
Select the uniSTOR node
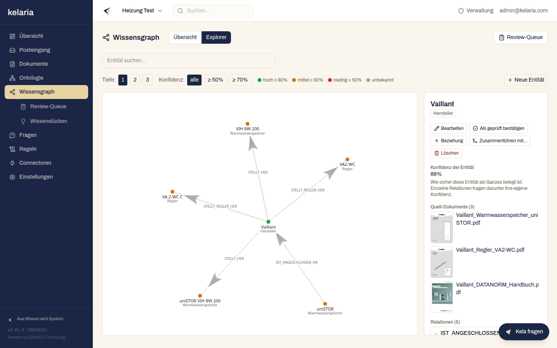(x=325, y=304)
